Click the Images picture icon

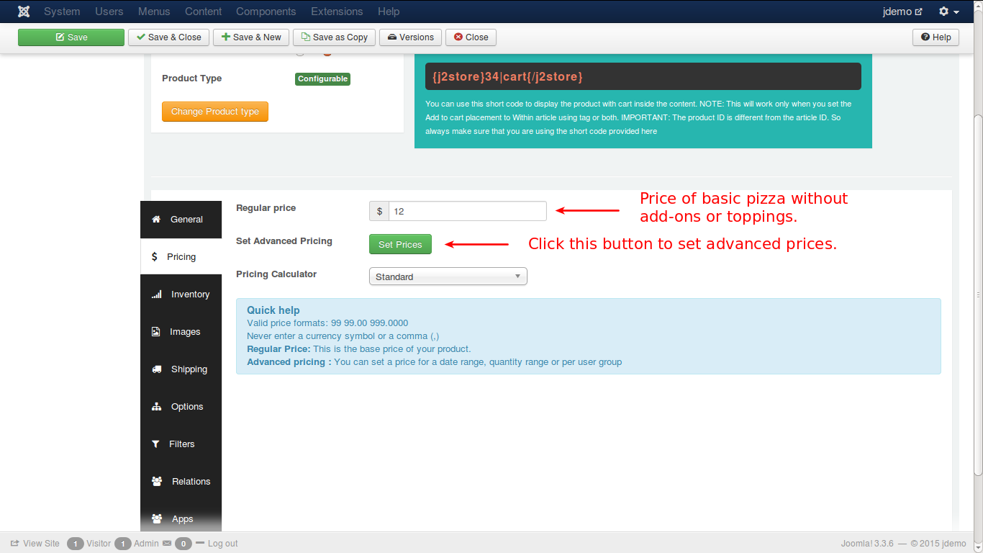[156, 332]
